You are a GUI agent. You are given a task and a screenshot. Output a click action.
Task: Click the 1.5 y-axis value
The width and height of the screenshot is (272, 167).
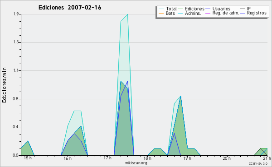point(16,42)
